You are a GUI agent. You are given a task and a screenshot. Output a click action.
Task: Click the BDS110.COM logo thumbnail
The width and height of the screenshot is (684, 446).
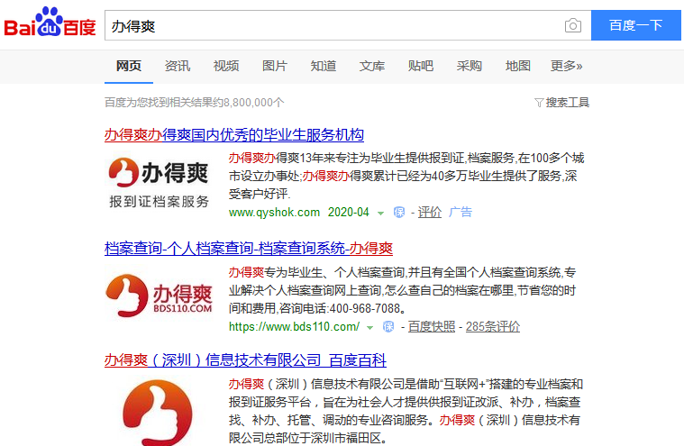[159, 295]
